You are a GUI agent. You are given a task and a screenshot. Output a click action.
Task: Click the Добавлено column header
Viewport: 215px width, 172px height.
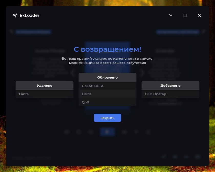[x=170, y=85]
